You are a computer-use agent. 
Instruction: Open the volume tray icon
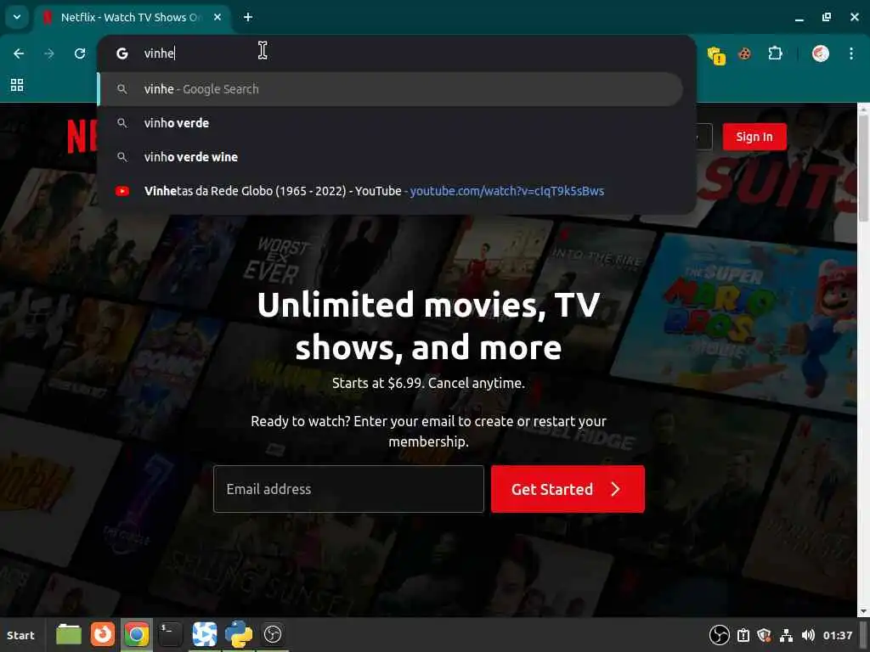coord(809,635)
